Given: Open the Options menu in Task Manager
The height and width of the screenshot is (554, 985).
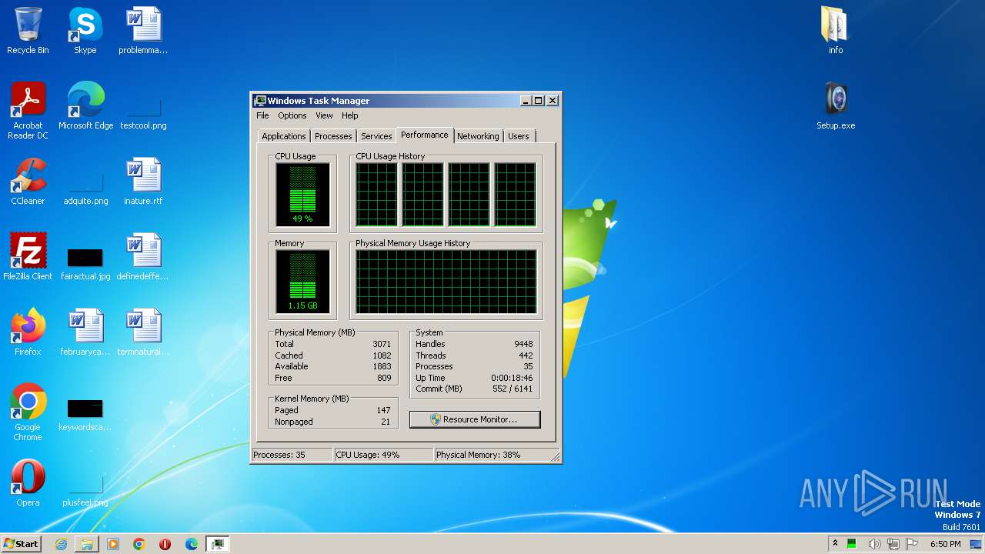Looking at the screenshot, I should pyautogui.click(x=292, y=115).
